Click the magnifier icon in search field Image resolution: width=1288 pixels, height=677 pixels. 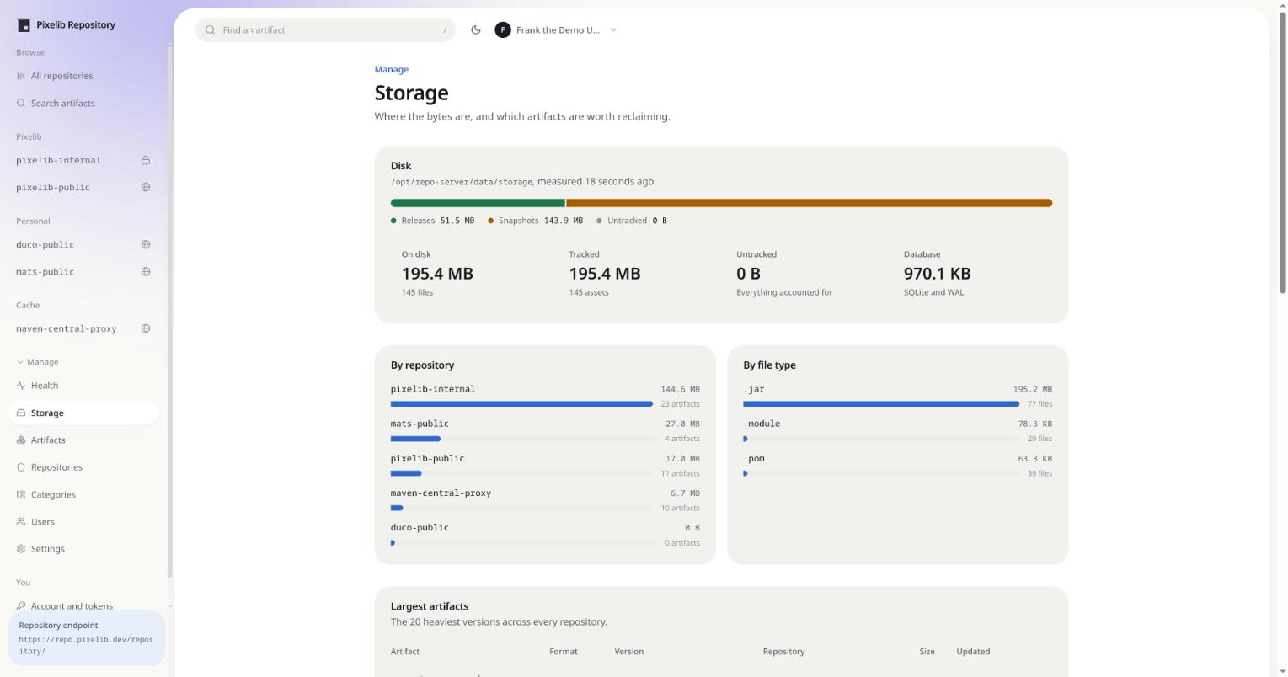point(211,30)
